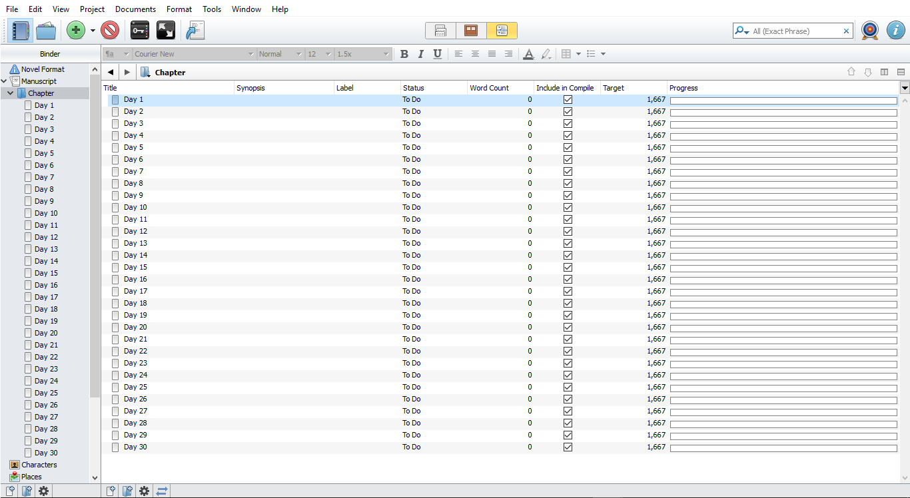910x498 pixels.
Task: Click the green Add item button
Action: pyautogui.click(x=76, y=31)
